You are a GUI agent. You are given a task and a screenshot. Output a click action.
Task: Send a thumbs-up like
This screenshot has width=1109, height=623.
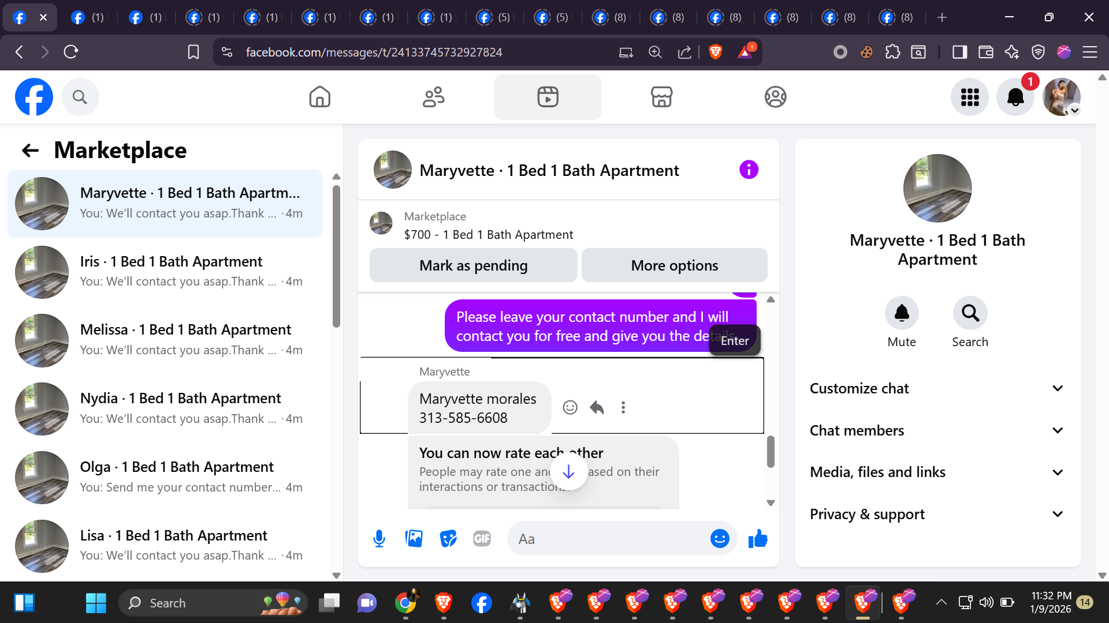[757, 539]
